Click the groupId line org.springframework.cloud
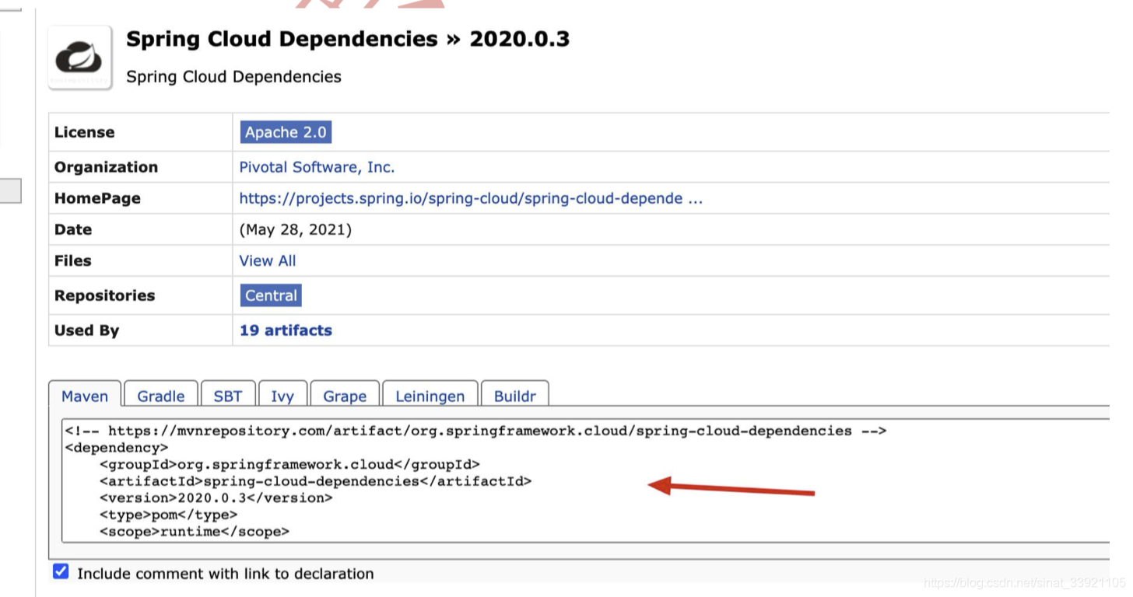1133x597 pixels. [289, 464]
